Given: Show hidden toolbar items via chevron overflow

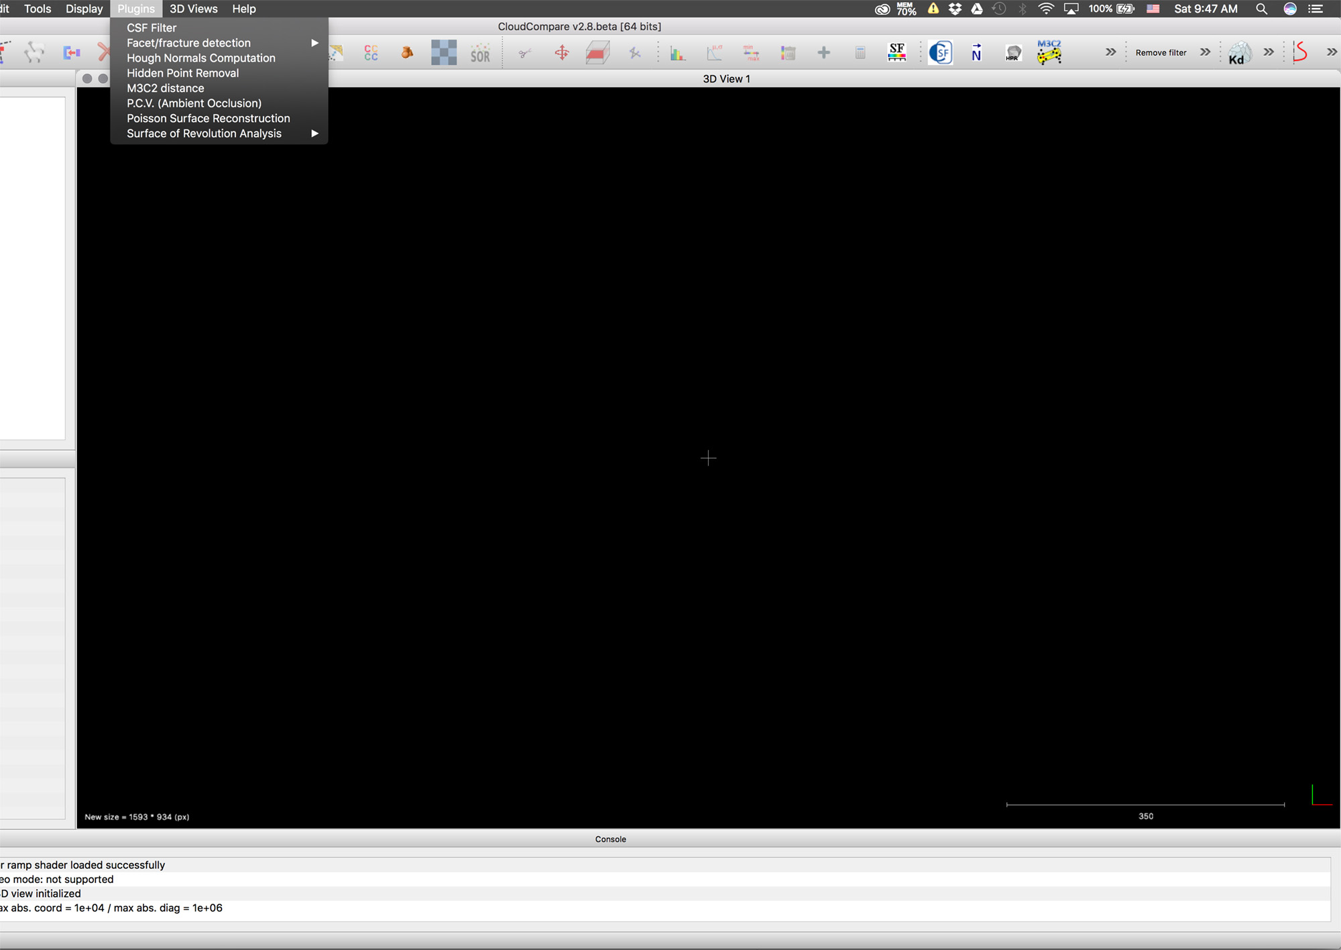Looking at the screenshot, I should 1110,52.
